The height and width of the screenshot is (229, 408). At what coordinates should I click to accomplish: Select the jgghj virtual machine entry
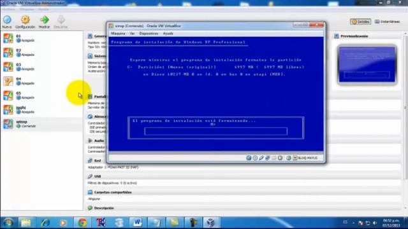coord(41,109)
